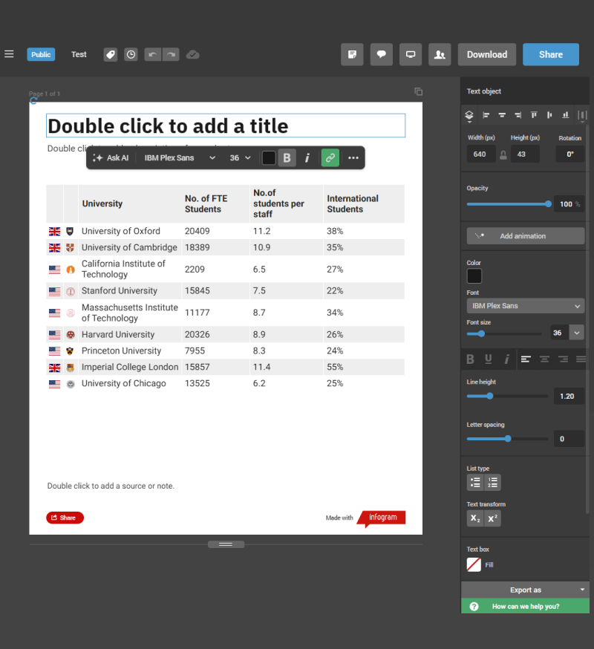Open collaborators people icon

point(440,55)
